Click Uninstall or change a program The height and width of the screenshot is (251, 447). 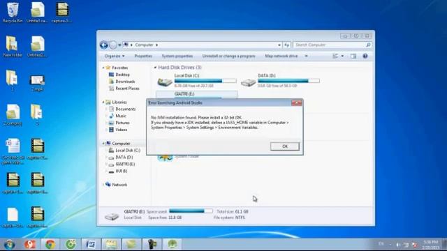(x=228, y=56)
